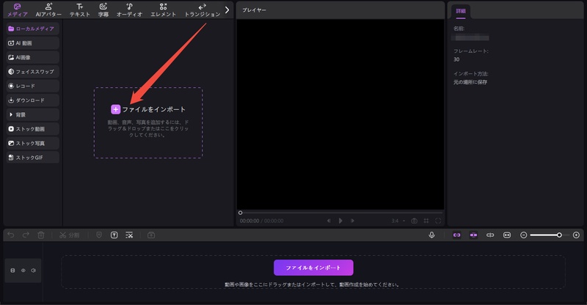This screenshot has height=305, width=587.
Task: Toggle the second purple magnet icon
Action: pyautogui.click(x=473, y=235)
